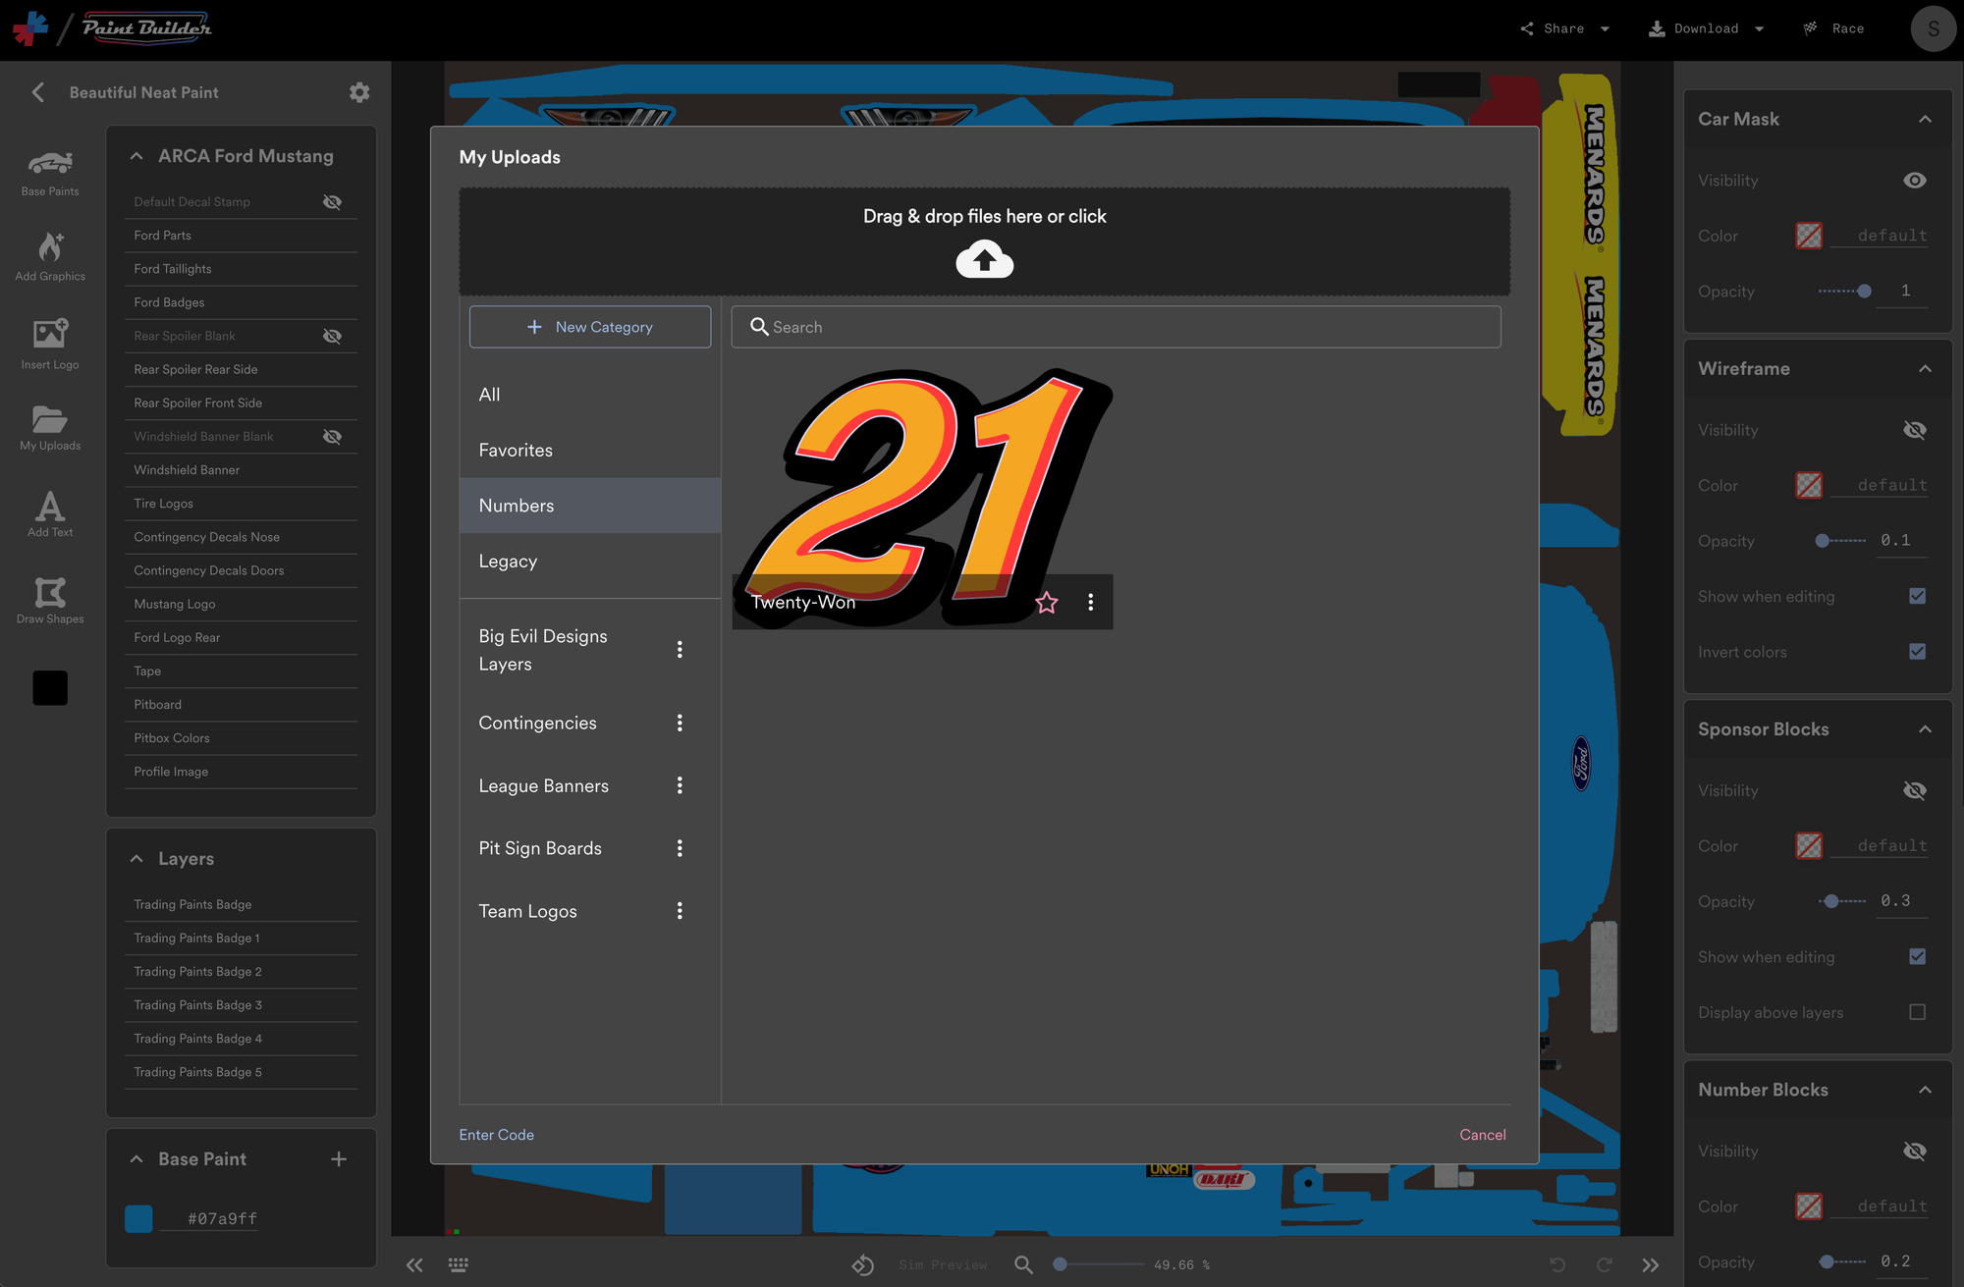Uncheck Invert colors checkbox
The width and height of the screenshot is (1964, 1287).
1917,652
